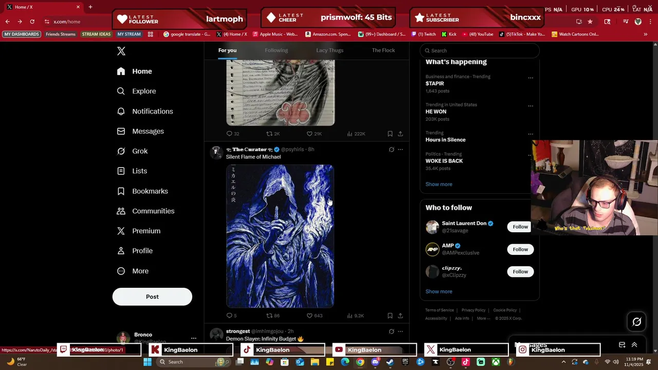Open account menu dots beside Bronco
The width and height of the screenshot is (658, 370).
[194, 338]
